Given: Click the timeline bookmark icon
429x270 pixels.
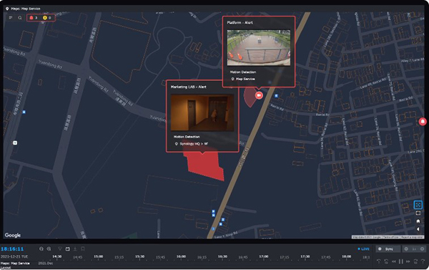Looking at the screenshot, I should click(x=83, y=249).
